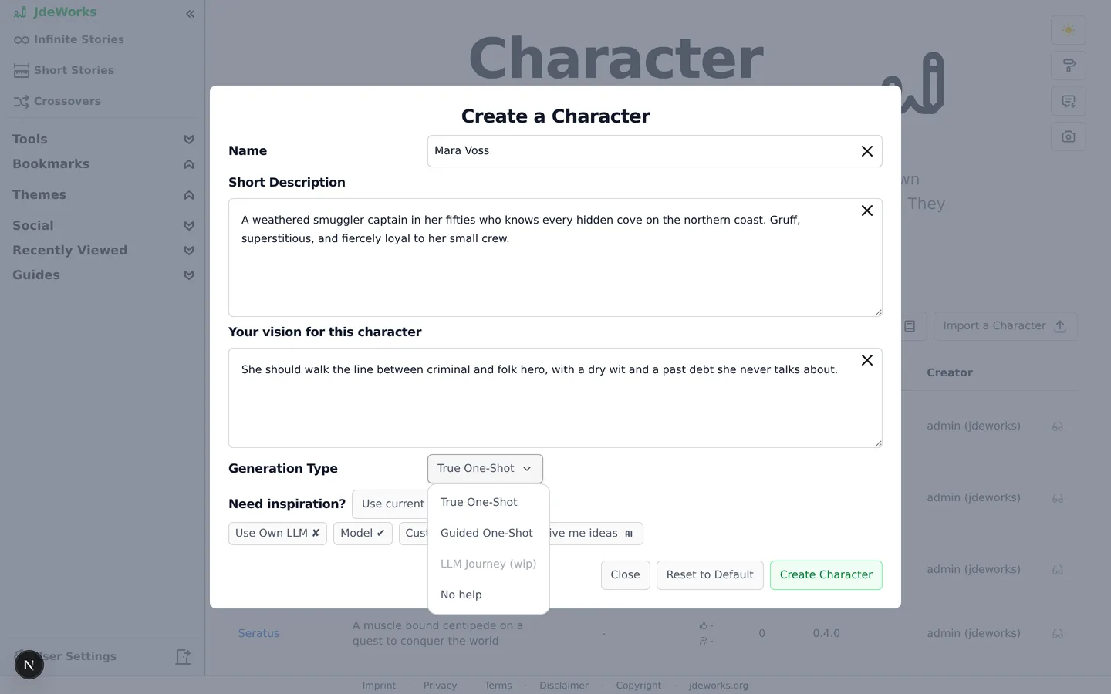The width and height of the screenshot is (1111, 694).
Task: Open the Generation Type dropdown
Action: tap(485, 469)
